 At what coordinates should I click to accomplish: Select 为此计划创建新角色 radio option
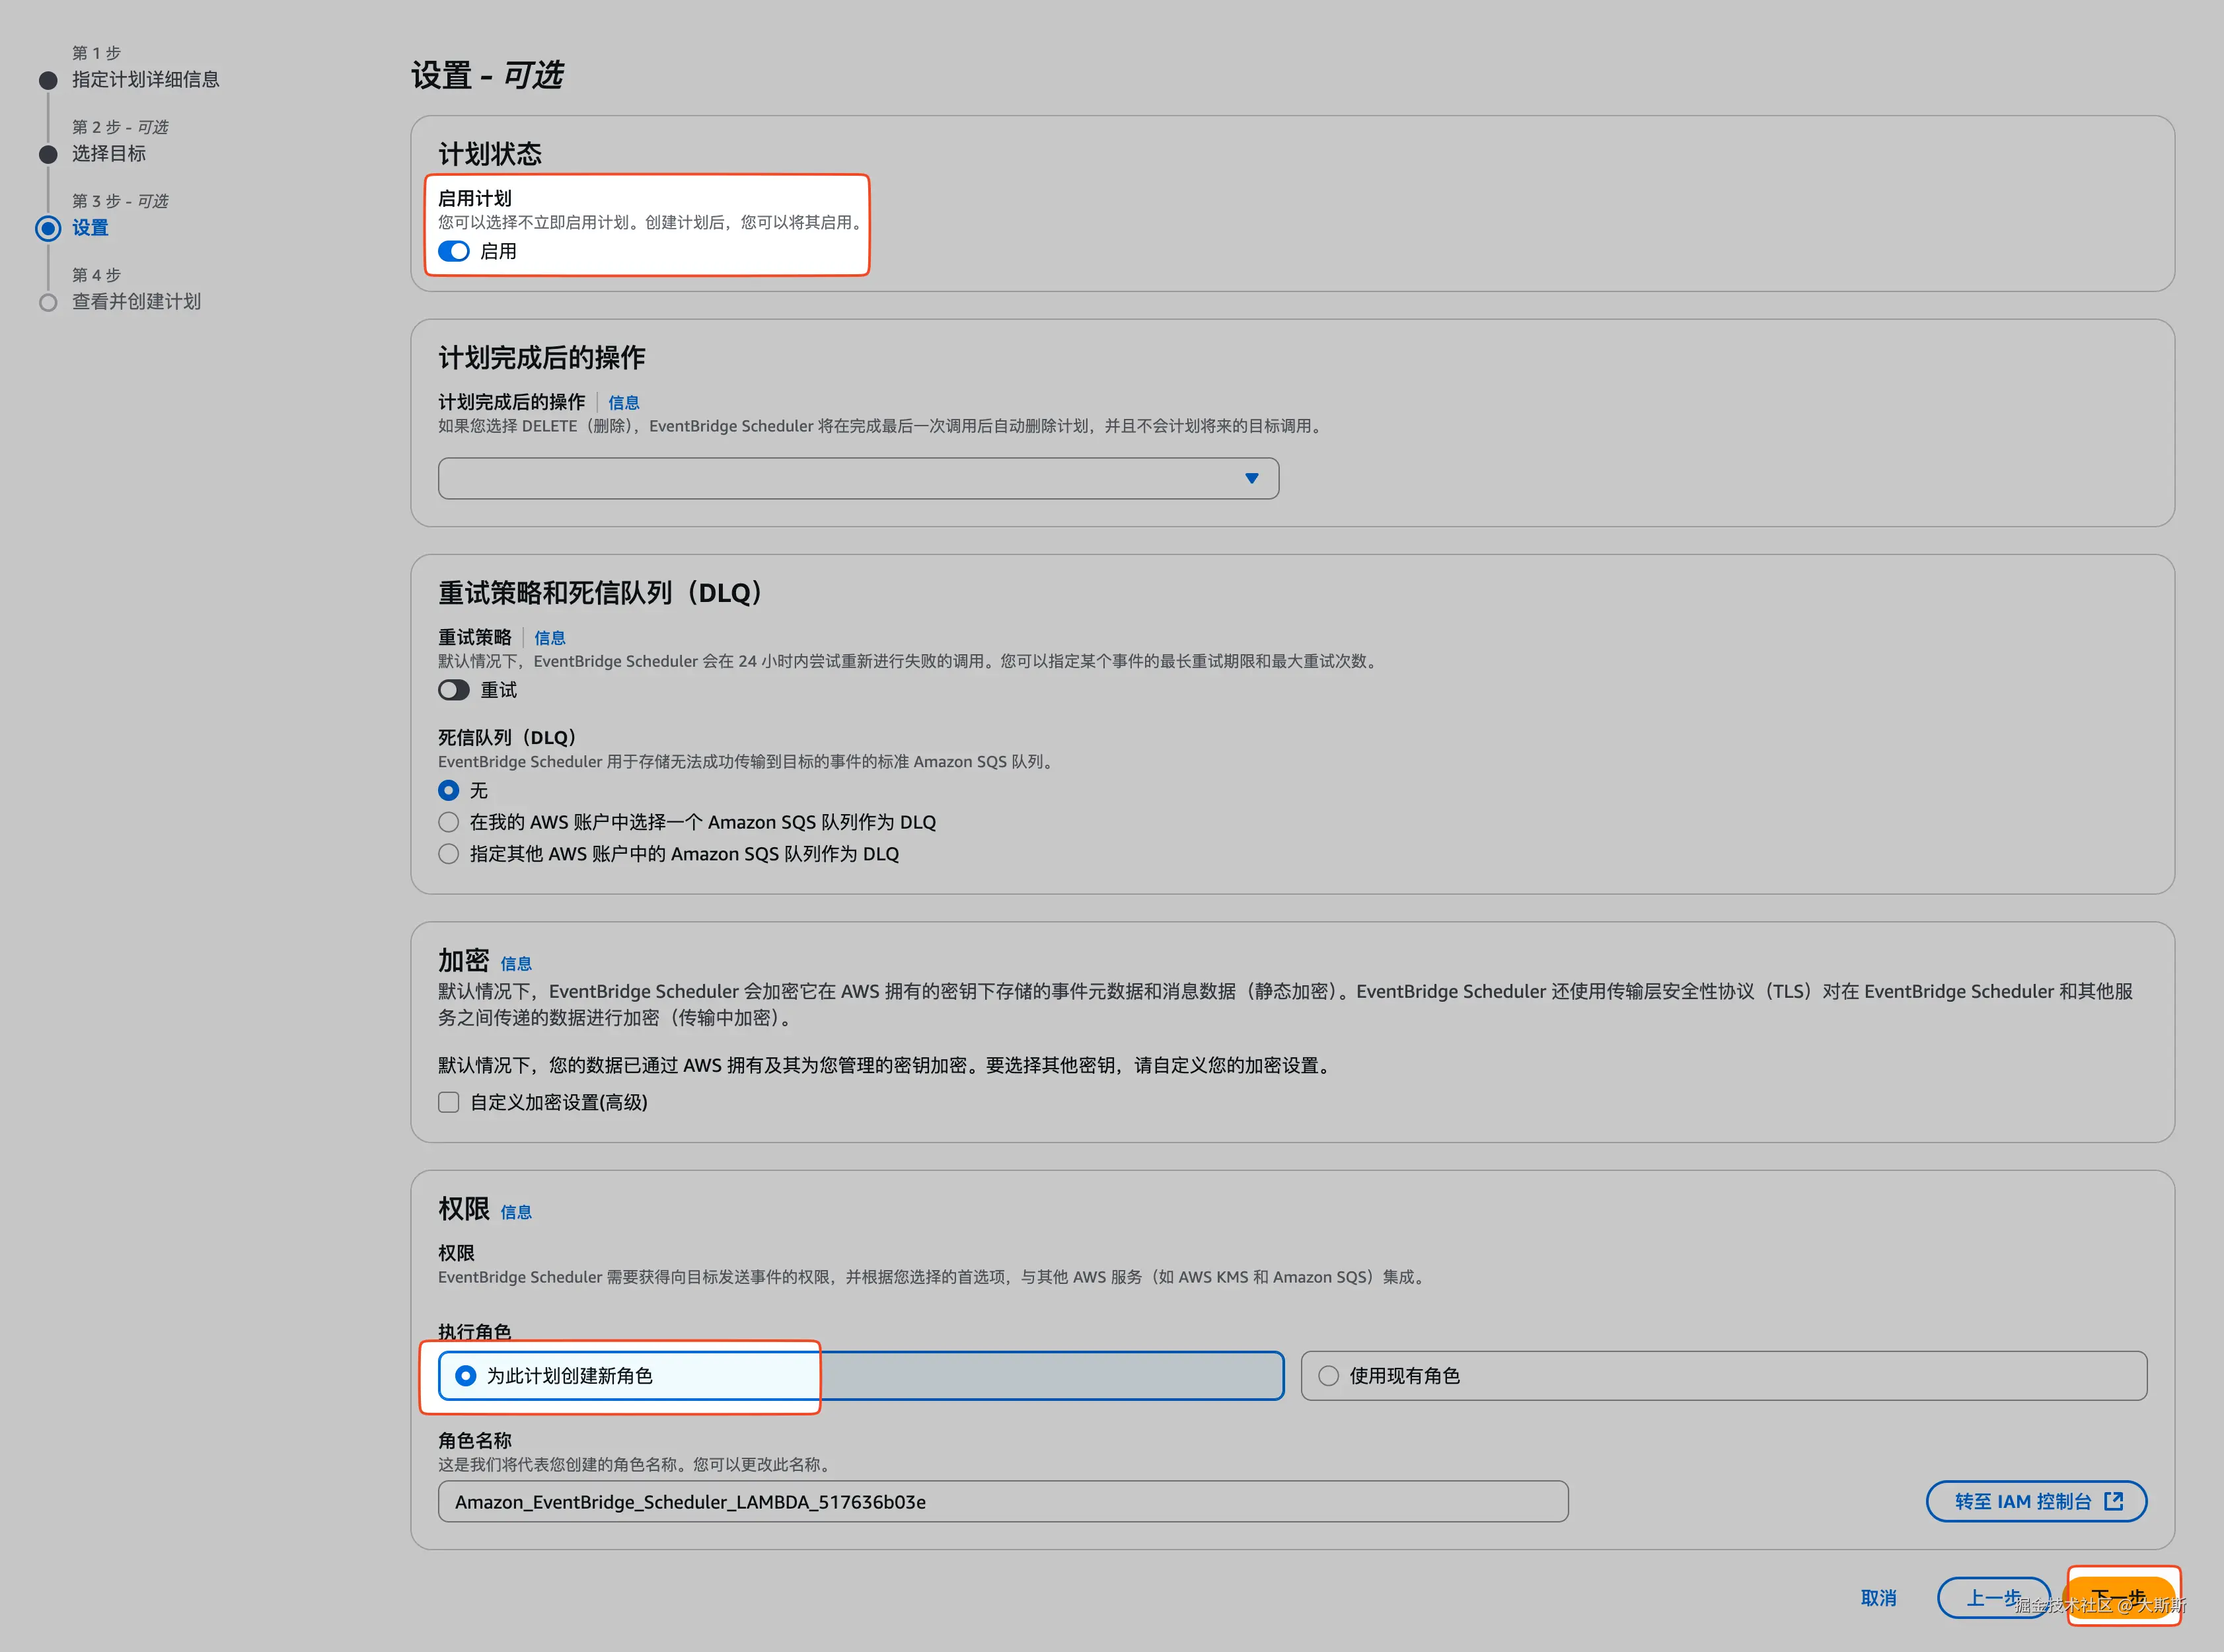point(466,1376)
